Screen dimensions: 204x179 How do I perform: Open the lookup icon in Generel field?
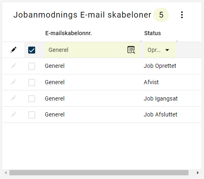coord(131,50)
